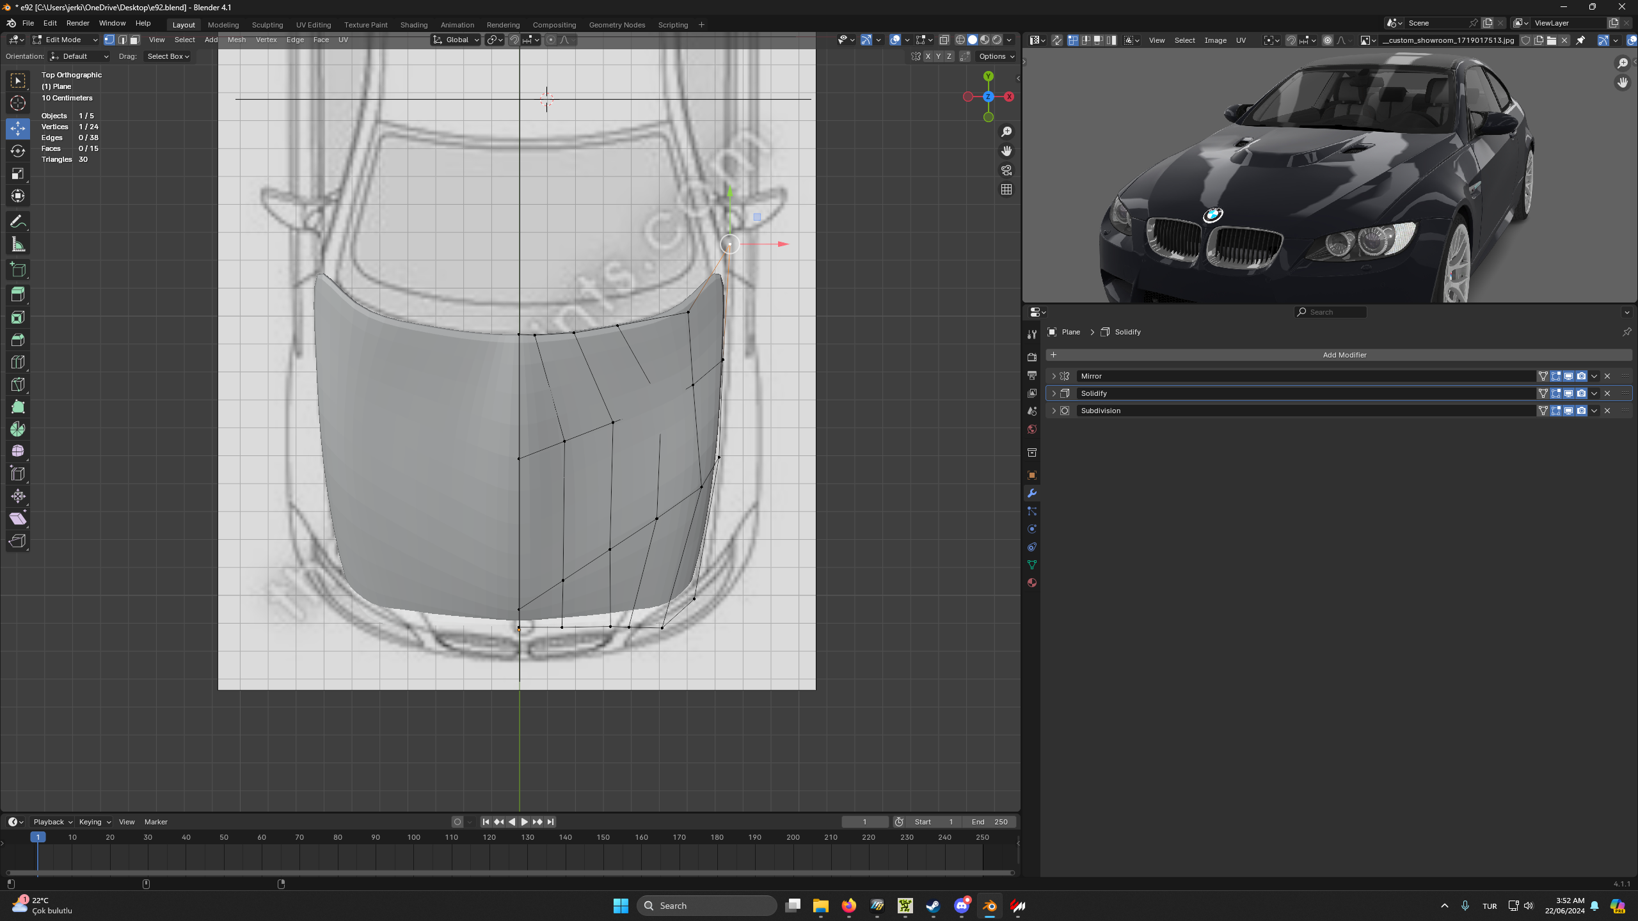Toggle Solidify modifier render visibility
Screen dimensions: 1638x921
click(x=1581, y=393)
